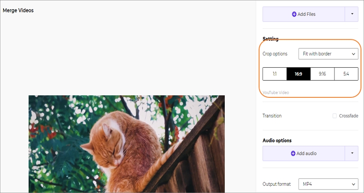364x193 pixels.
Task: Open the arrow menu next to Add Files
Action: coord(352,14)
